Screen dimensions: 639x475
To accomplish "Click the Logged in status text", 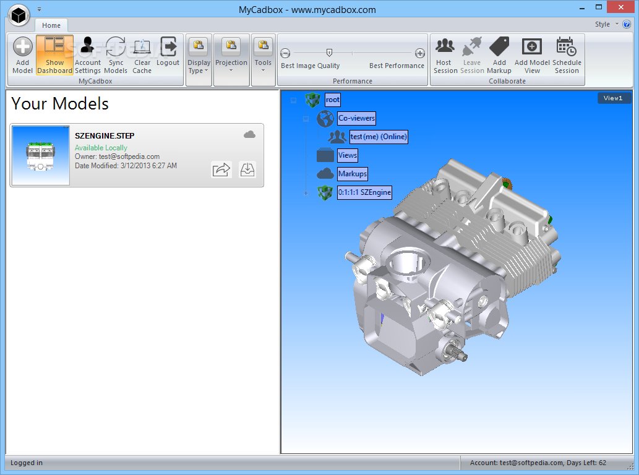I will click(27, 463).
